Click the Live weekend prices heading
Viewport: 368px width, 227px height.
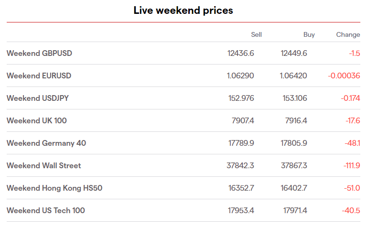click(x=184, y=10)
